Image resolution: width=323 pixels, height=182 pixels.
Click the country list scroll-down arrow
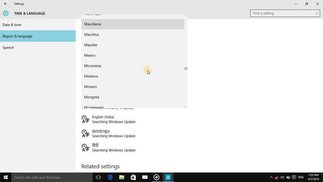click(x=186, y=107)
